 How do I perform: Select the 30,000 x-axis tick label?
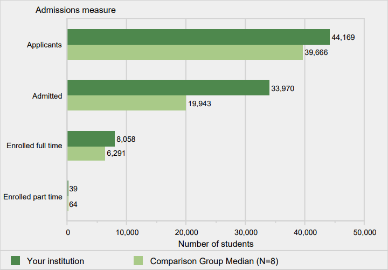[246, 232]
